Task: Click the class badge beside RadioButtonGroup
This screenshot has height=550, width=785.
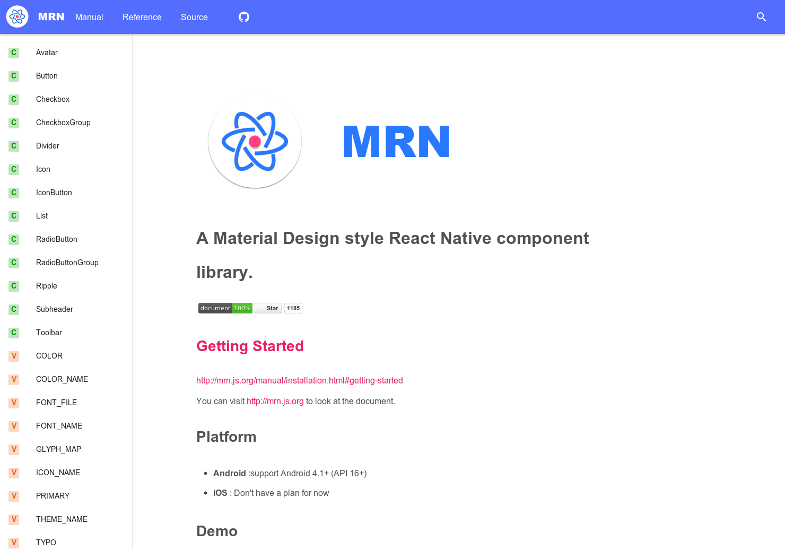Action: pos(14,263)
